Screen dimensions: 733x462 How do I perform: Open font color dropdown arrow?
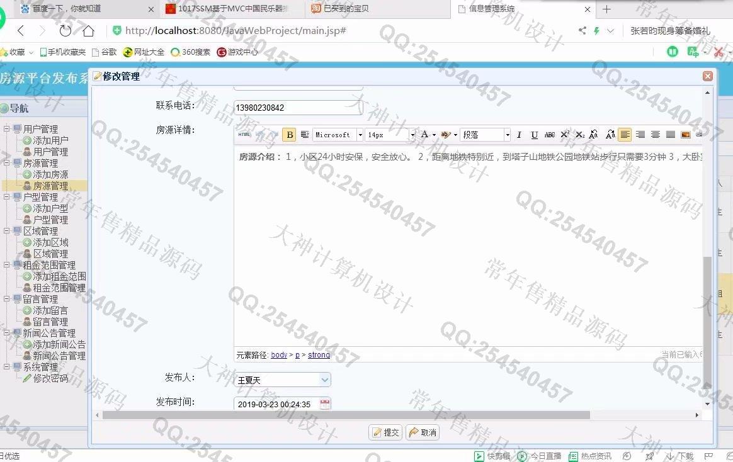tap(435, 135)
